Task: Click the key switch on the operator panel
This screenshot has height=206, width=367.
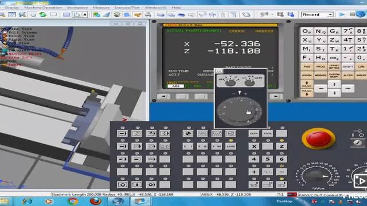Action: pyautogui.click(x=357, y=142)
